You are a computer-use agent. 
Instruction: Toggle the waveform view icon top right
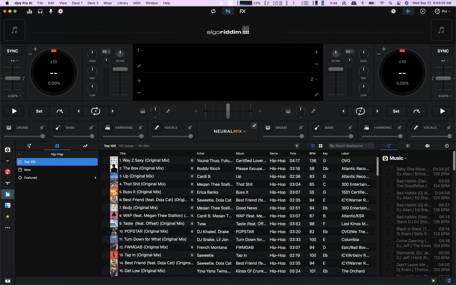pyautogui.click(x=408, y=11)
